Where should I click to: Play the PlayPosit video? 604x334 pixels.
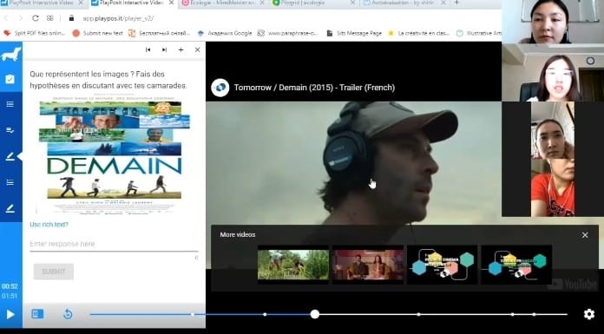[10, 314]
